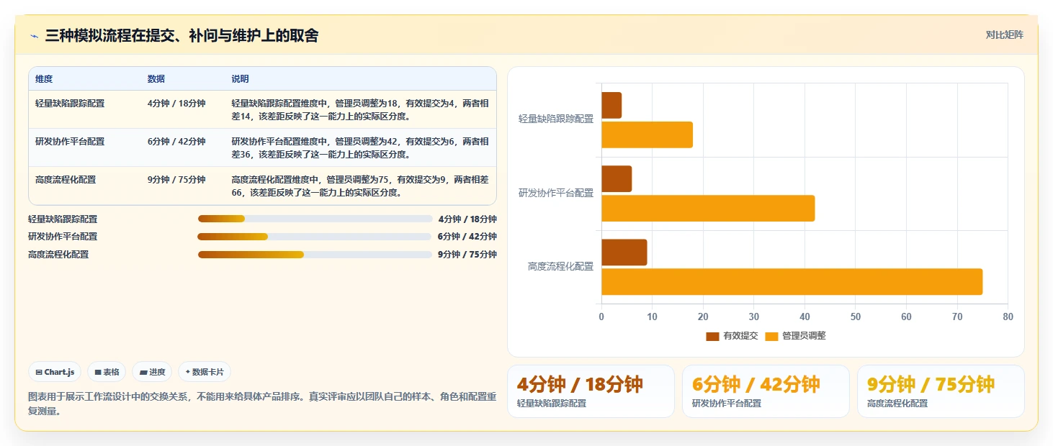Screen dimensions: 1053x446
Task: Select the 表格 chip
Action: click(107, 372)
